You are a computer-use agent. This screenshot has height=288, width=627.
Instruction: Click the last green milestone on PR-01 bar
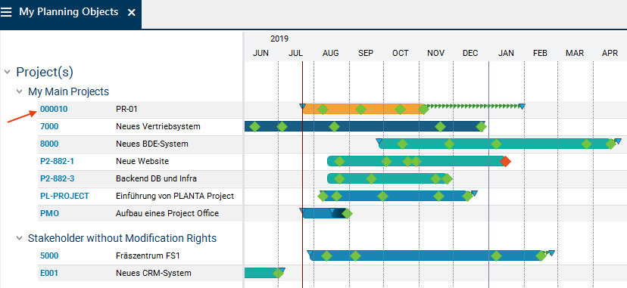click(424, 110)
